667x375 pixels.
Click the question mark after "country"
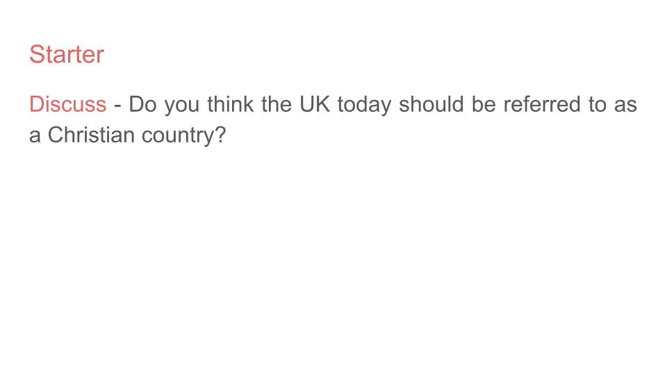(x=220, y=135)
